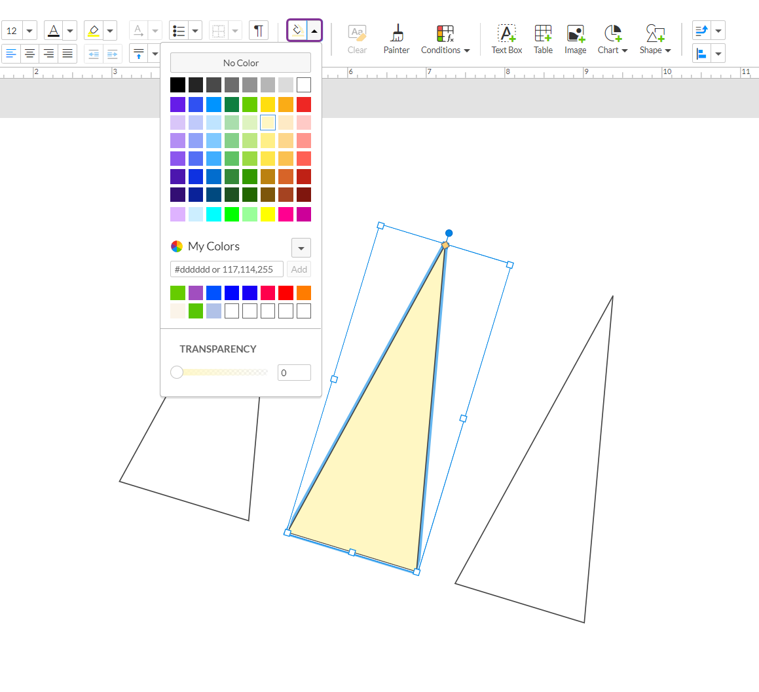Insert a Text Box
This screenshot has width=759, height=692.
pos(506,39)
